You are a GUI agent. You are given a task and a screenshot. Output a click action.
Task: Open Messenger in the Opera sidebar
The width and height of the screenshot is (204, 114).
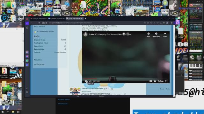coord(27,56)
